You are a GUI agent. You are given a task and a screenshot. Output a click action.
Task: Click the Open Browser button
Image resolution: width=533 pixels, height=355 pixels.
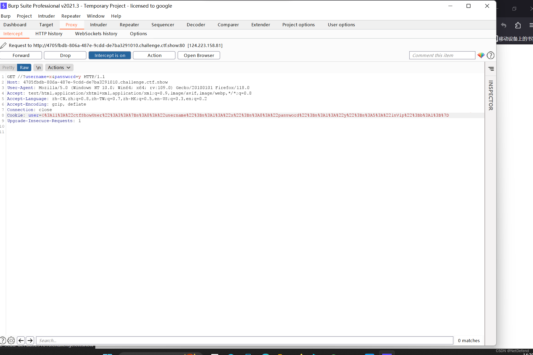(199, 55)
